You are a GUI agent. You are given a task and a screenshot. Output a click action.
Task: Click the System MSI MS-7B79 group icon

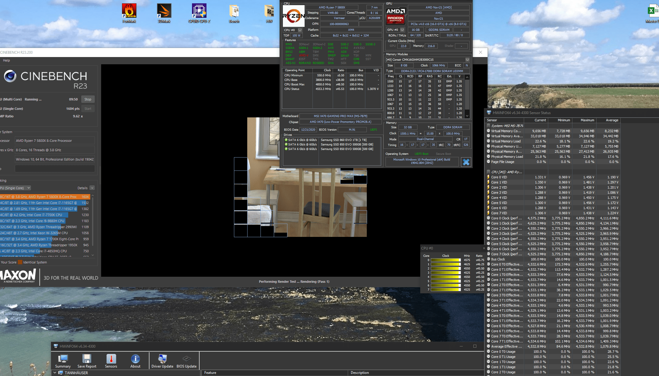click(x=488, y=126)
